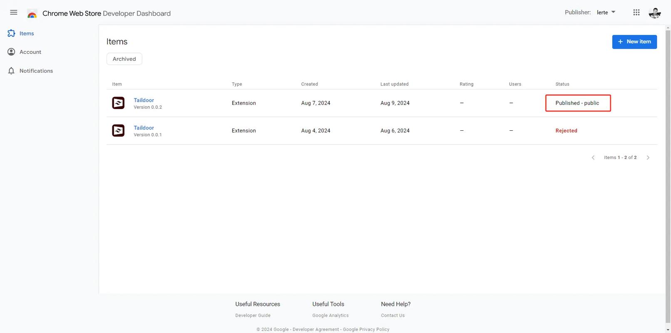Click the Notifications bell icon

[x=11, y=71]
